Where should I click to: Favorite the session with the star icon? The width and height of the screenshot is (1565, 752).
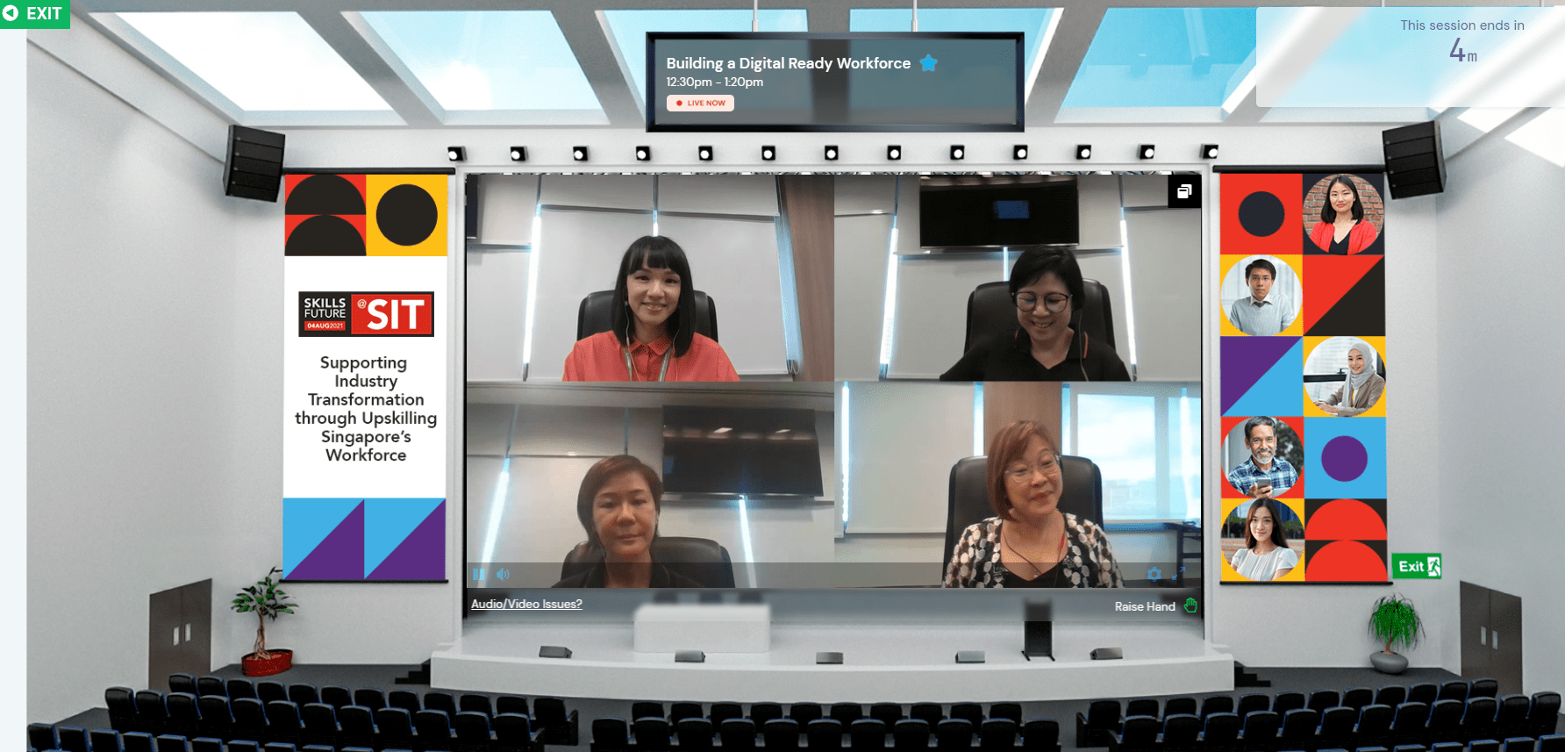click(x=929, y=63)
